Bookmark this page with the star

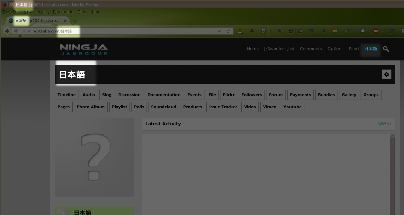(291, 31)
